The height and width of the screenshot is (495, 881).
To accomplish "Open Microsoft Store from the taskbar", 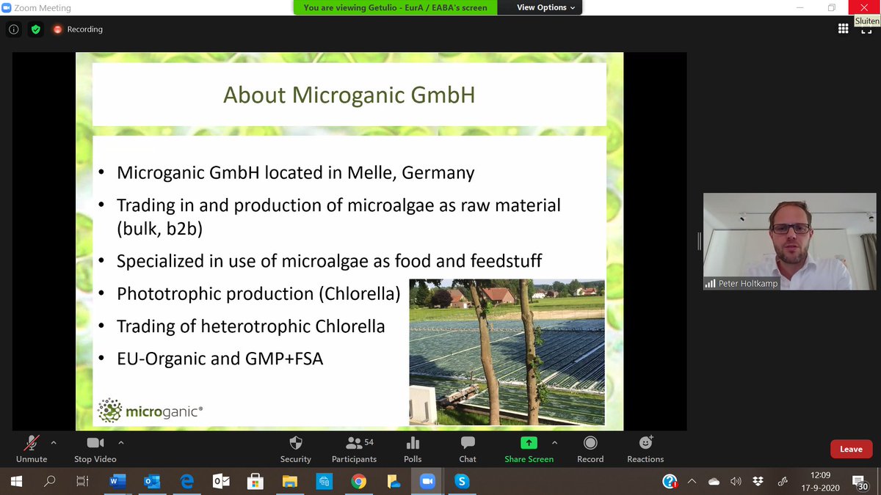I will [255, 482].
